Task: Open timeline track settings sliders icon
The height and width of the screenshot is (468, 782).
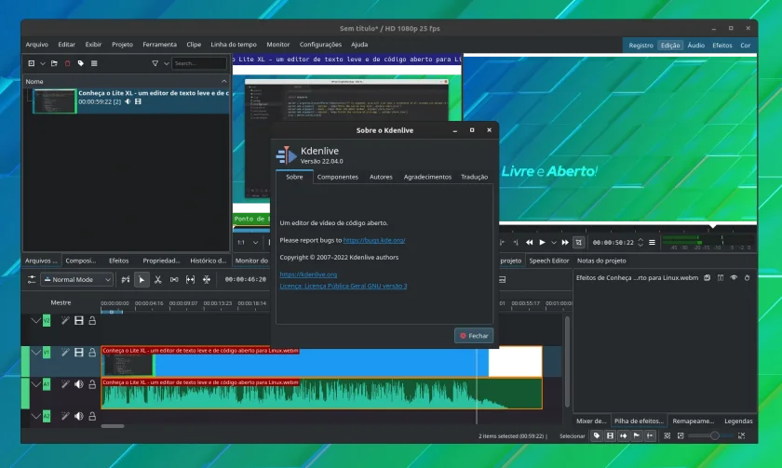Action: (32, 280)
